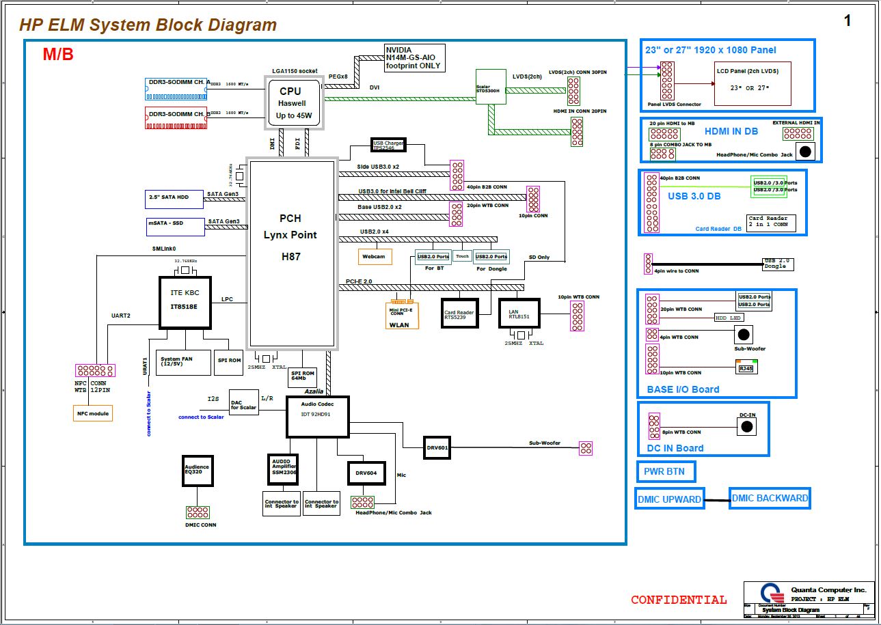Select the NFC module box

pos(92,413)
